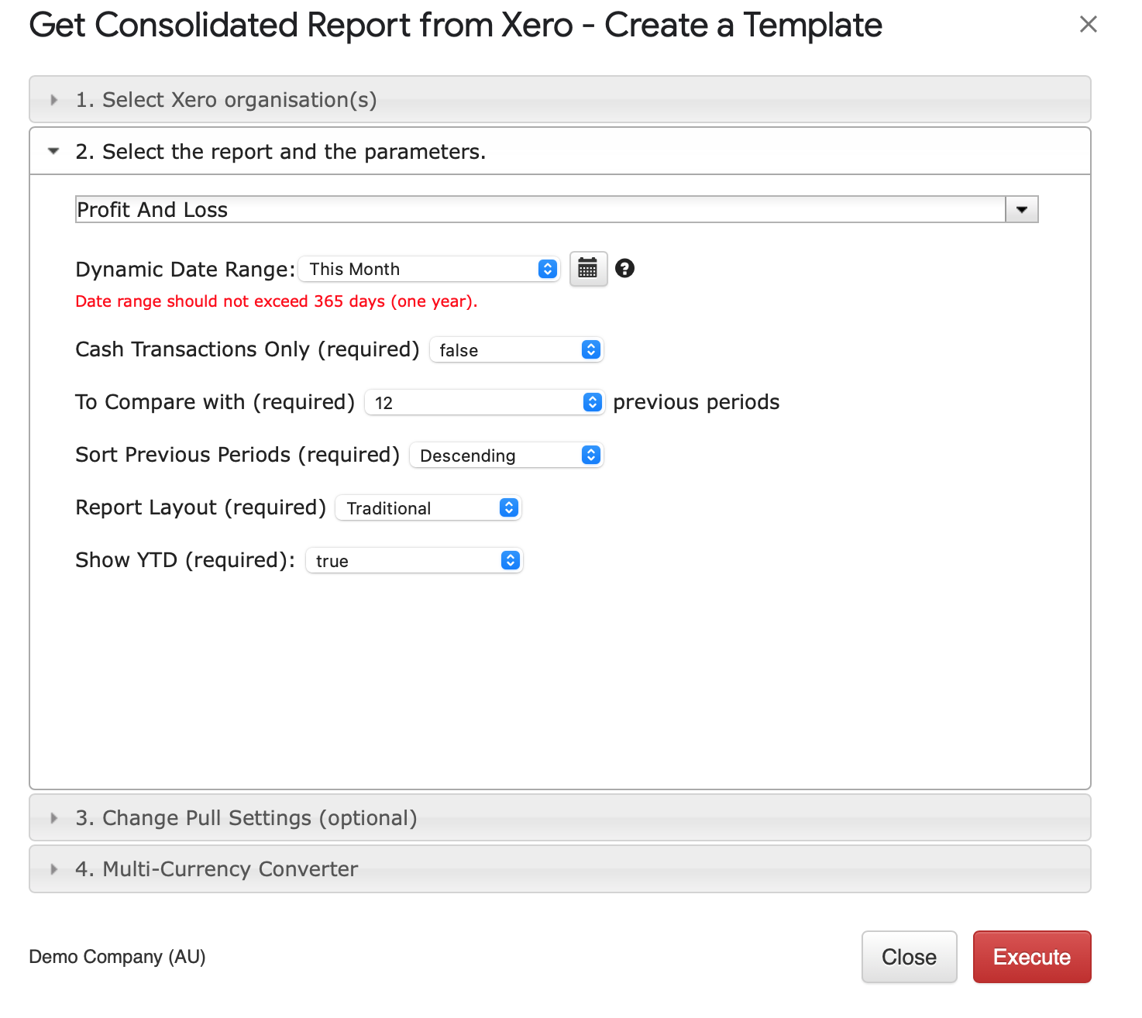This screenshot has width=1142, height=1018.
Task: Open the Report Layout dropdown
Action: point(428,507)
